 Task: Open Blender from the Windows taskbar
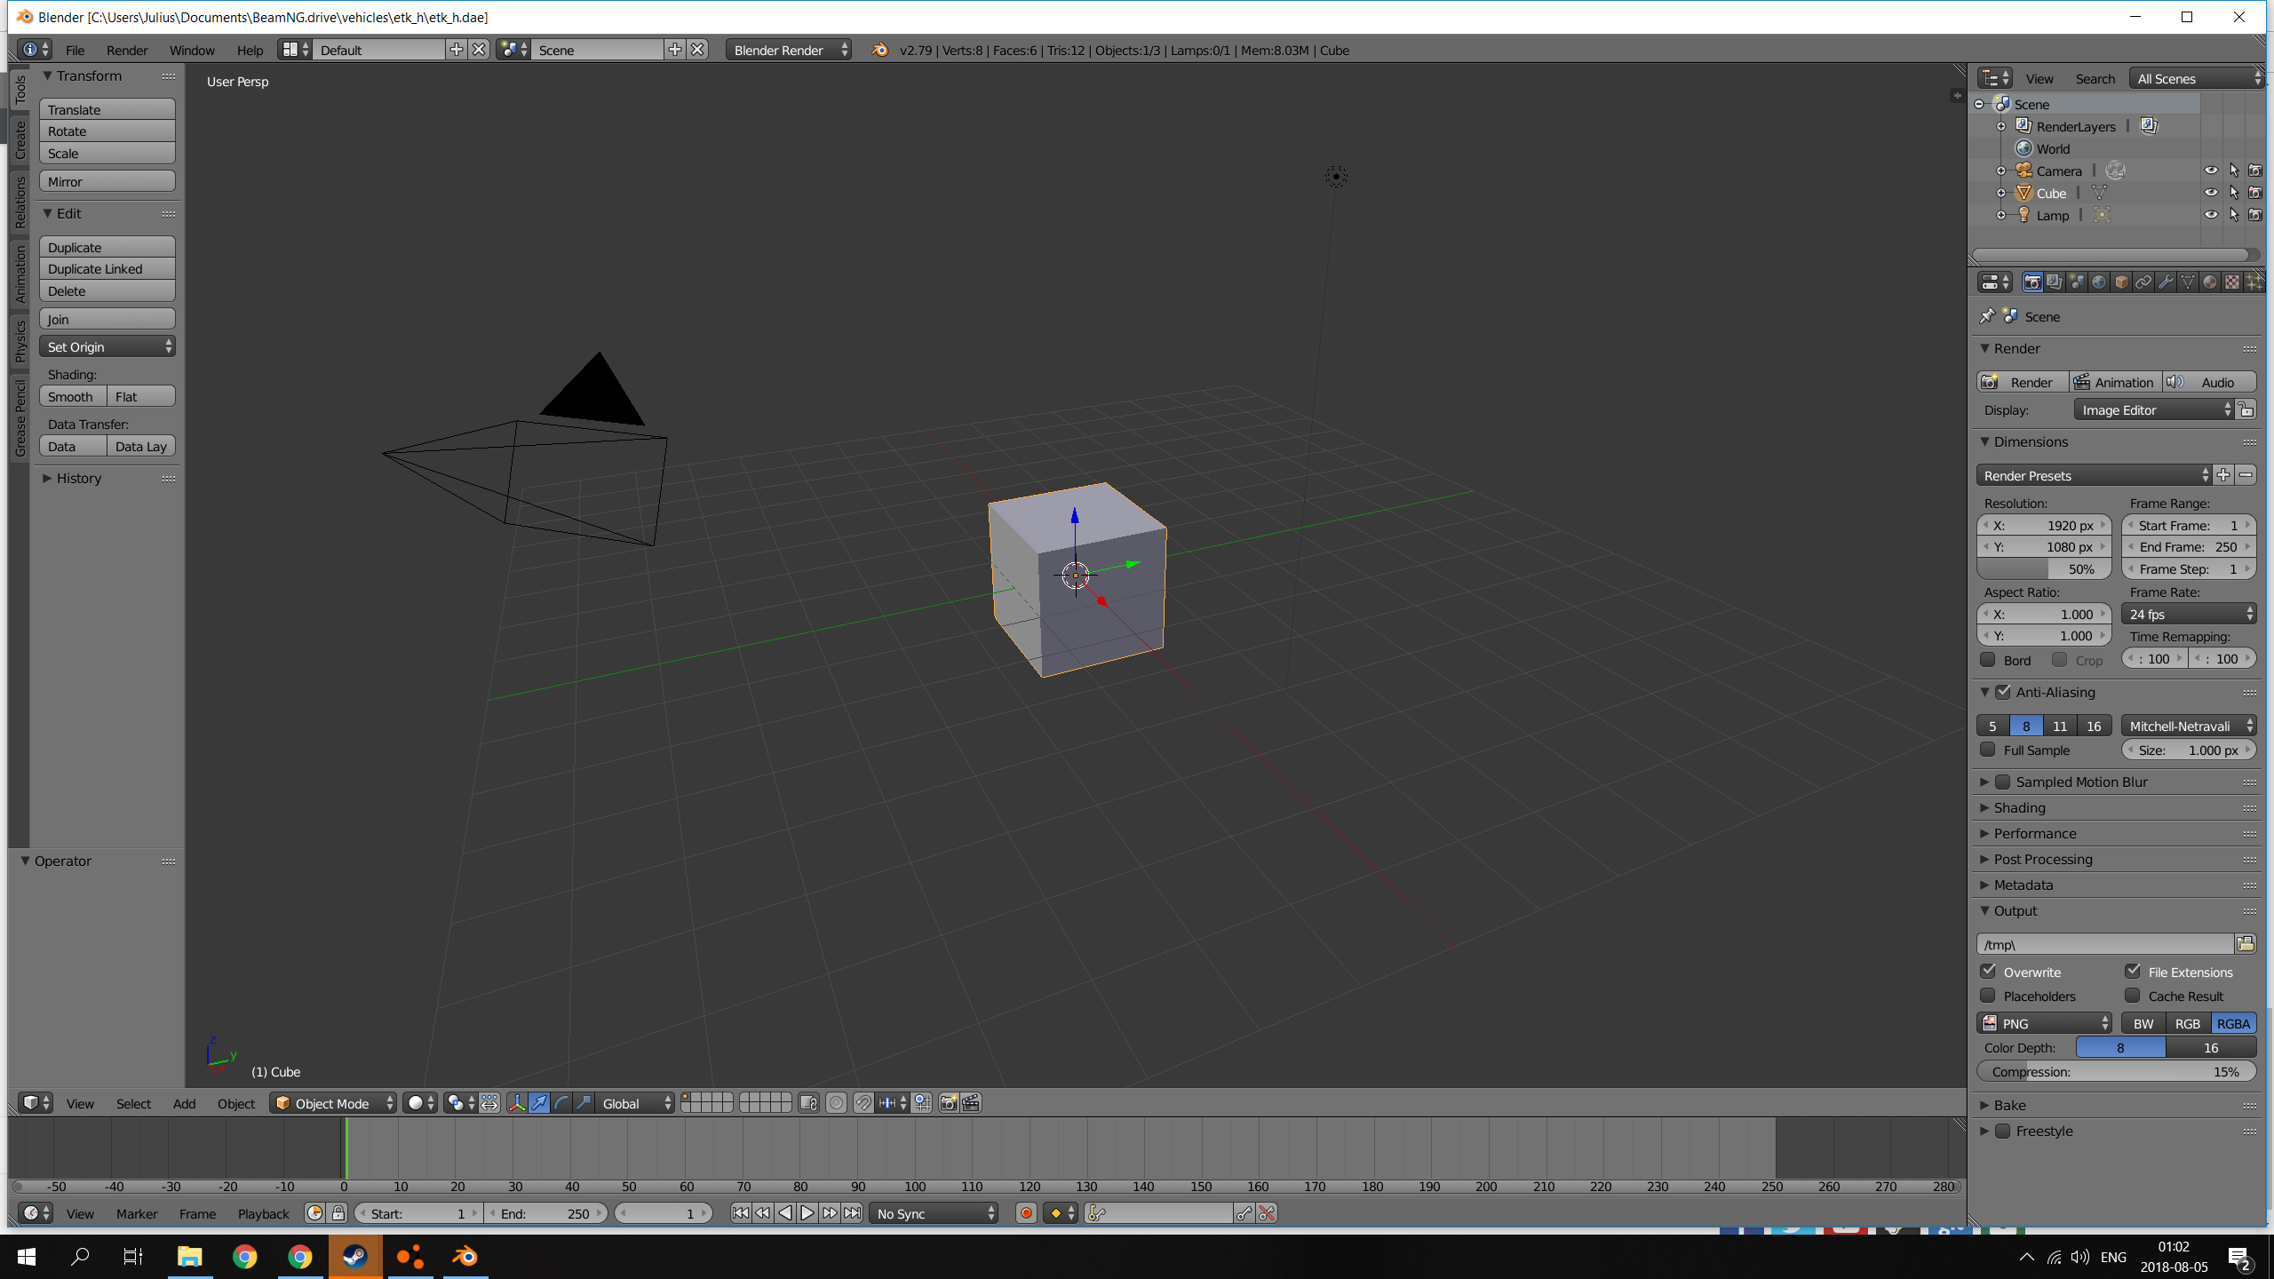coord(465,1256)
